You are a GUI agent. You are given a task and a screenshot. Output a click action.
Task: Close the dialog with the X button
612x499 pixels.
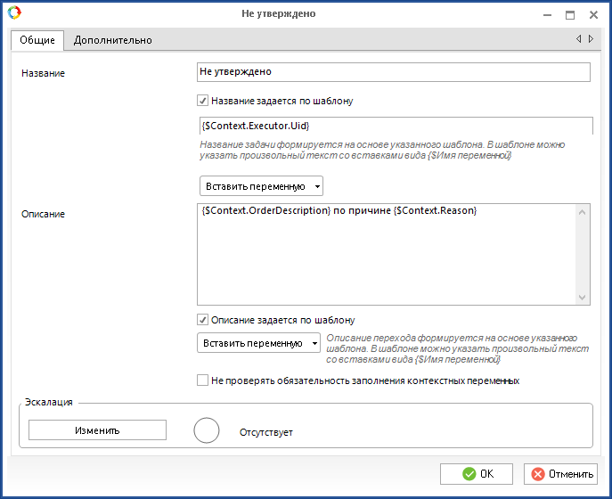coord(593,14)
